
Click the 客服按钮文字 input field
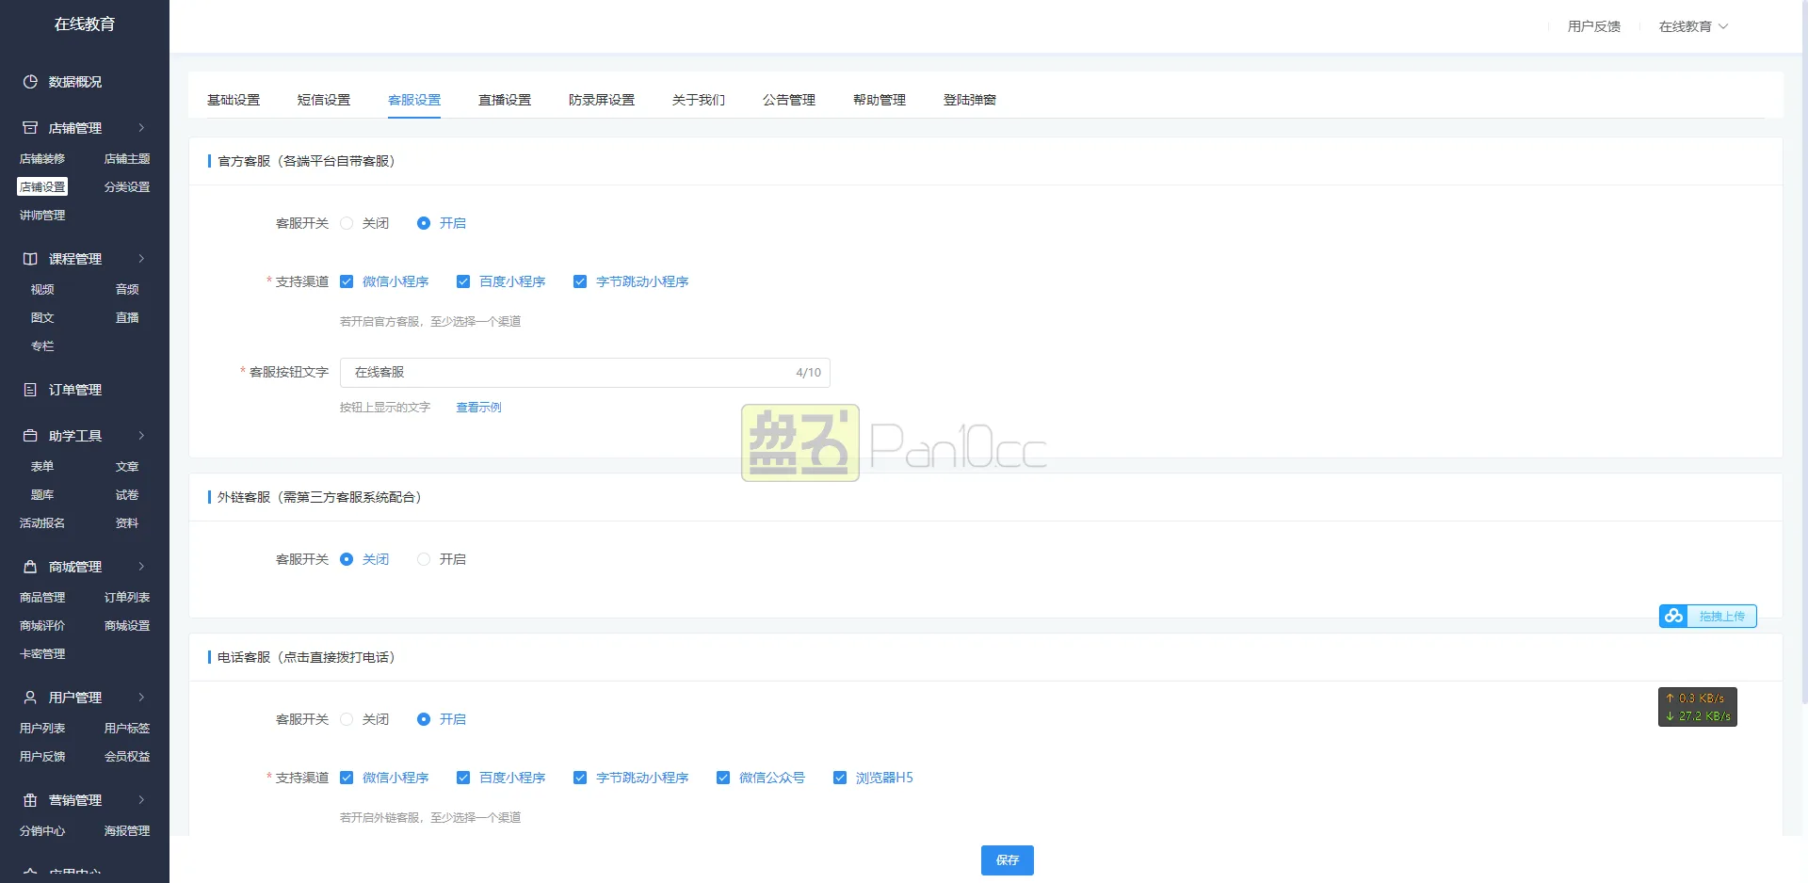(x=565, y=372)
